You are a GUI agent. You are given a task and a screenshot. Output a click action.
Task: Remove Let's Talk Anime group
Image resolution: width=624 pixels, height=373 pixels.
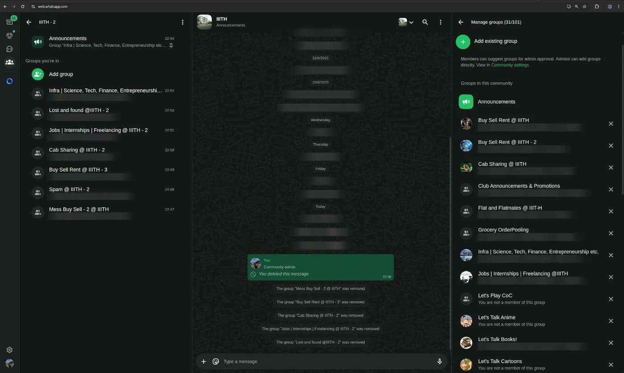click(x=611, y=321)
